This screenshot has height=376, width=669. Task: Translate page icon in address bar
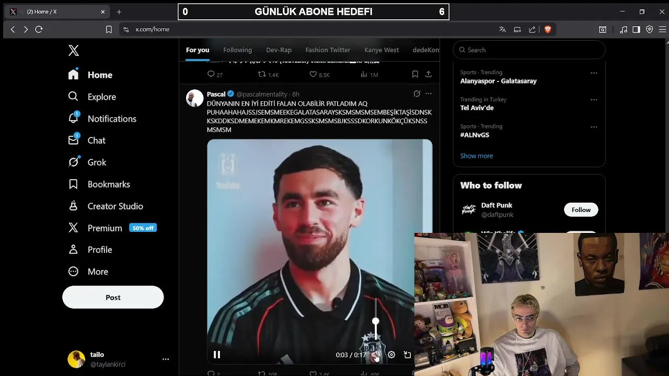point(502,30)
